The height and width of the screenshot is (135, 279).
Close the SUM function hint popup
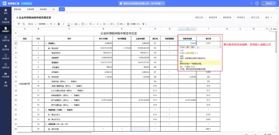coord(220,47)
